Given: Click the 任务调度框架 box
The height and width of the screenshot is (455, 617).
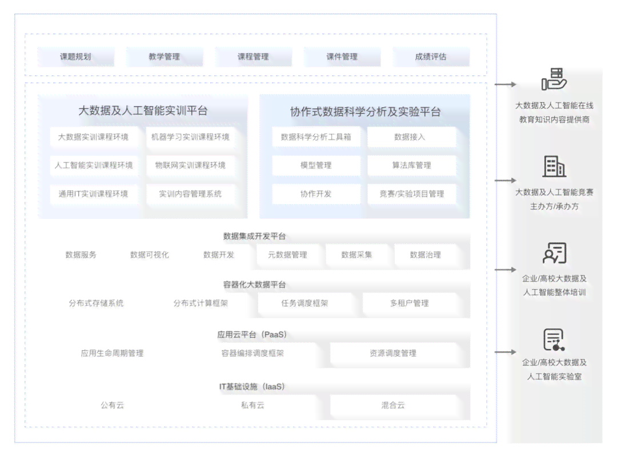Looking at the screenshot, I should pos(305,303).
